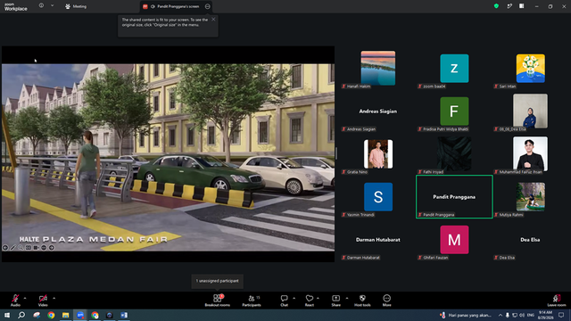Select Ghifari Fauzan tile with M avatar
Screen dimensions: 571x321
pyautogui.click(x=454, y=240)
